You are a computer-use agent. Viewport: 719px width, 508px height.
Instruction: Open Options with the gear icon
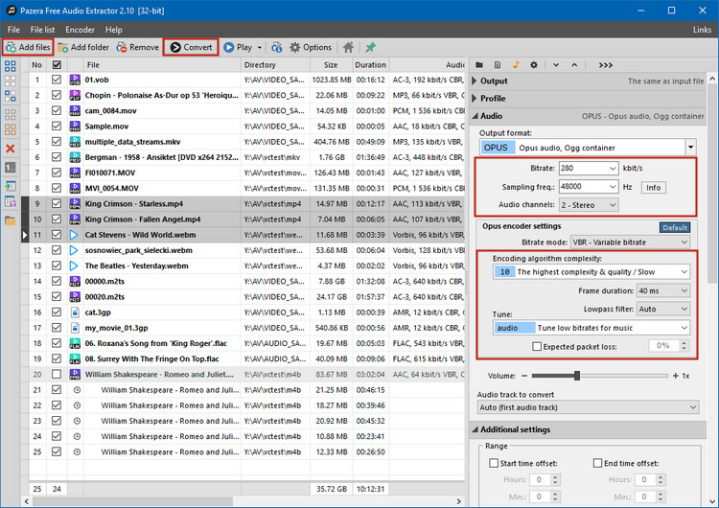click(x=311, y=47)
